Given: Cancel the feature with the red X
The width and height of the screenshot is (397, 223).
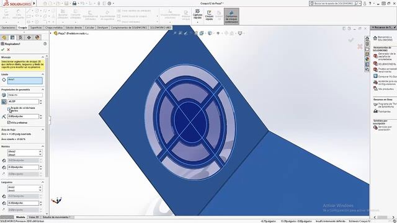Looking at the screenshot, I should click(x=8, y=50).
